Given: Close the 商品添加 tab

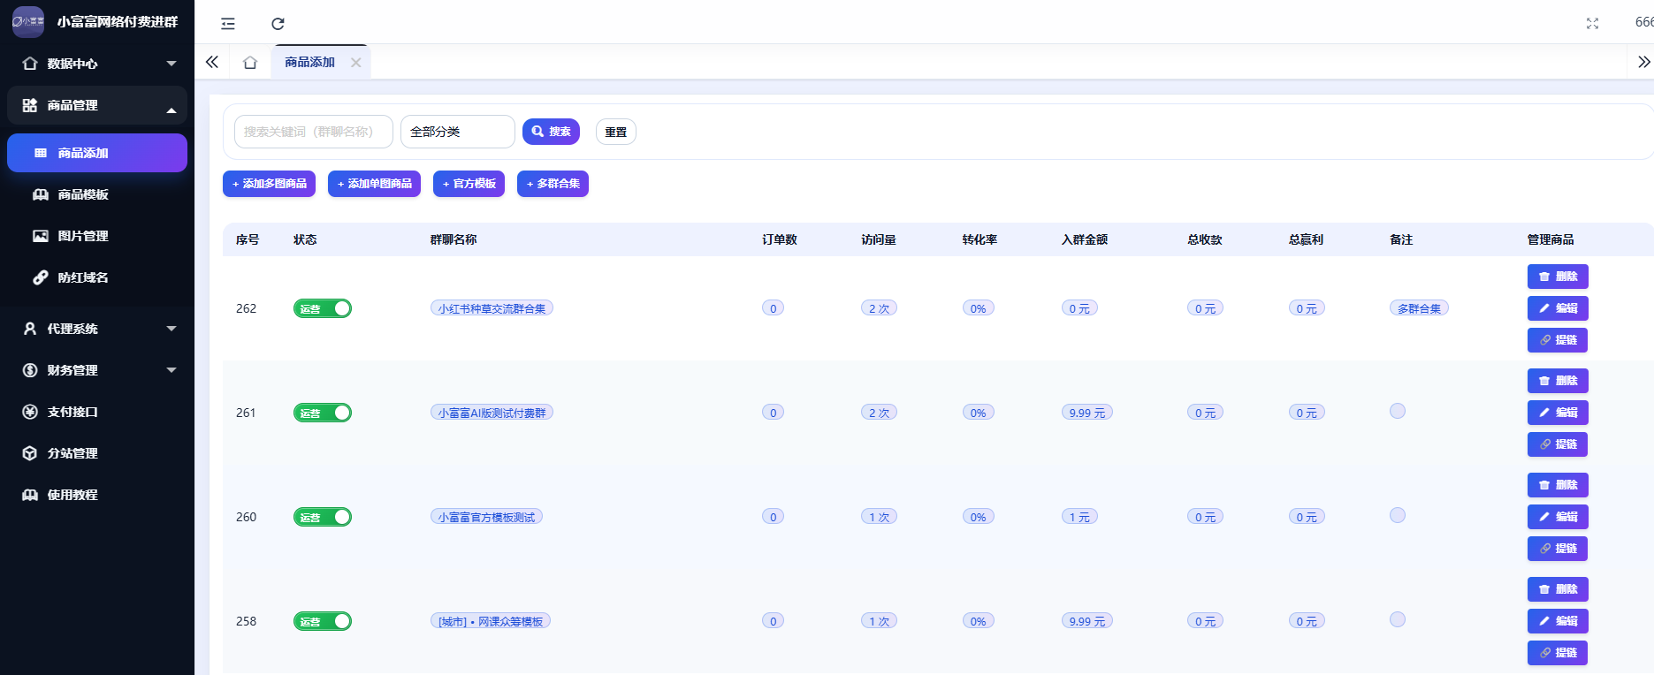Looking at the screenshot, I should 355,63.
